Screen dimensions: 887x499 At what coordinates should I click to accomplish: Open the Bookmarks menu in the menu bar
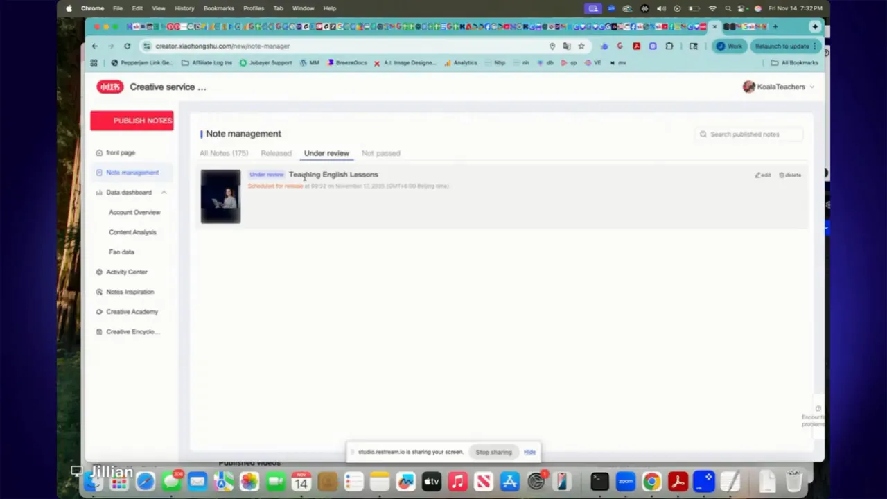[218, 8]
